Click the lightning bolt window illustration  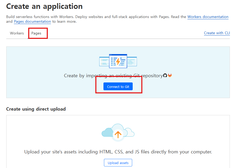118,61
